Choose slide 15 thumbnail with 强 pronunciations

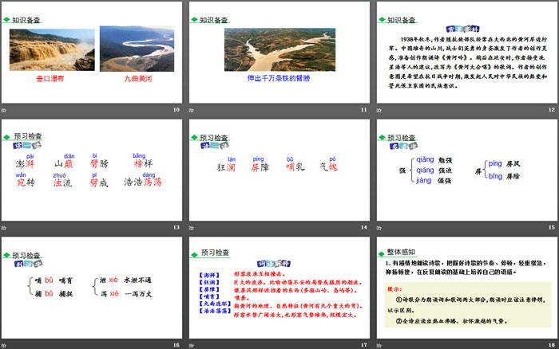click(466, 169)
